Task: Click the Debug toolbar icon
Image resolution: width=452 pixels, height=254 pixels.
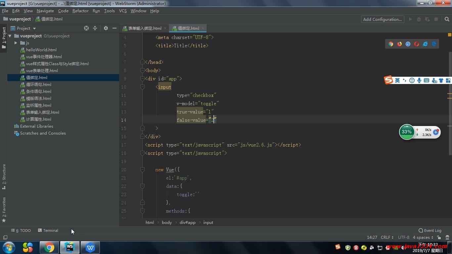Action: (419, 19)
